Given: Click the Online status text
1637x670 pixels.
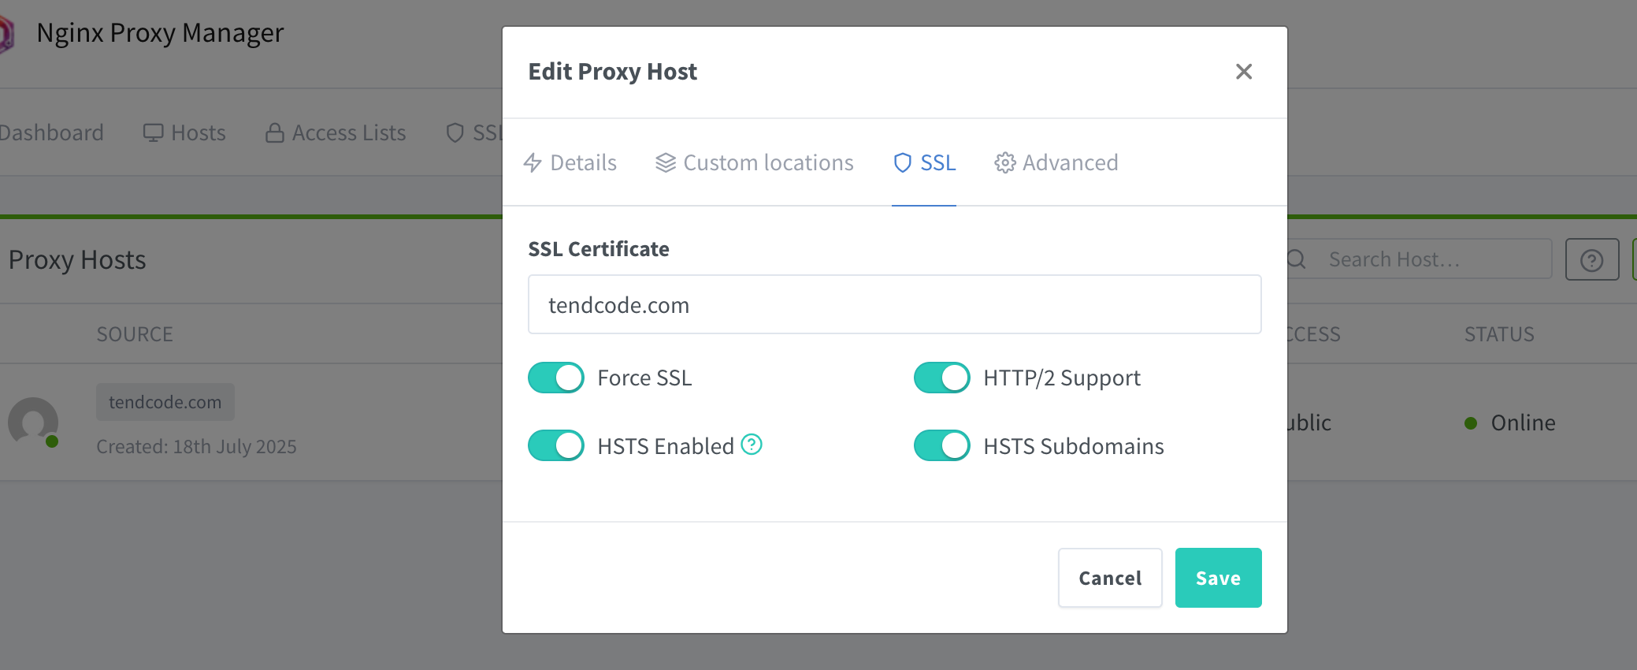Looking at the screenshot, I should pos(1523,422).
